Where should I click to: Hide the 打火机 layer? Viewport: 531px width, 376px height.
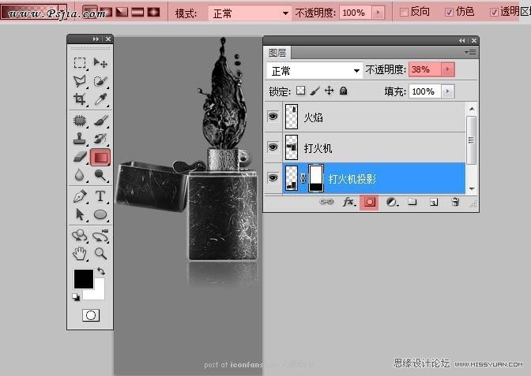273,147
